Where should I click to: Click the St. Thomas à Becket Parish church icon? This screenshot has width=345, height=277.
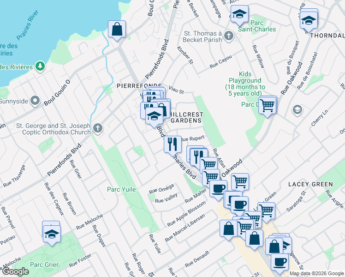tap(229, 36)
